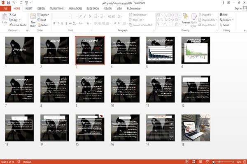Open the Section dropdown

point(44,25)
